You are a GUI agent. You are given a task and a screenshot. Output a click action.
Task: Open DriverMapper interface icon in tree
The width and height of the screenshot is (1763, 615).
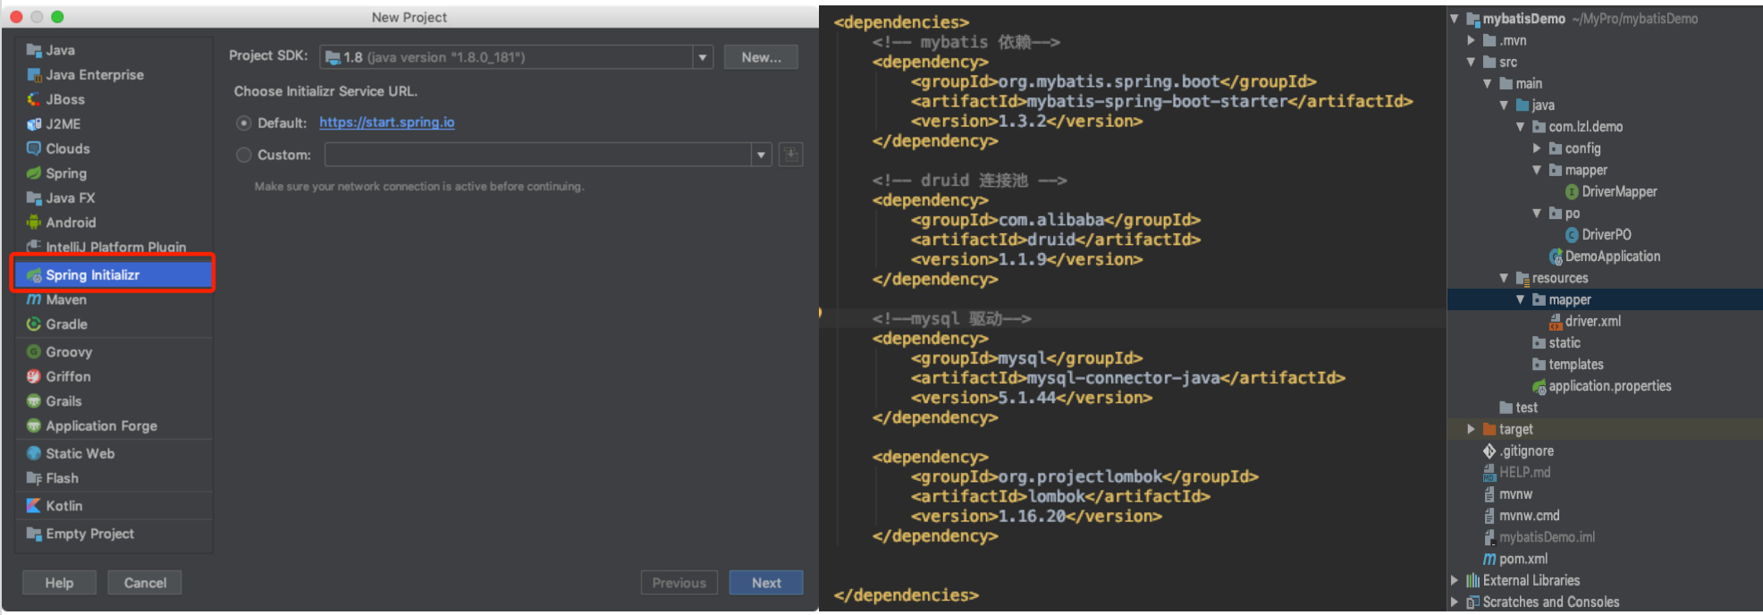coord(1572,191)
